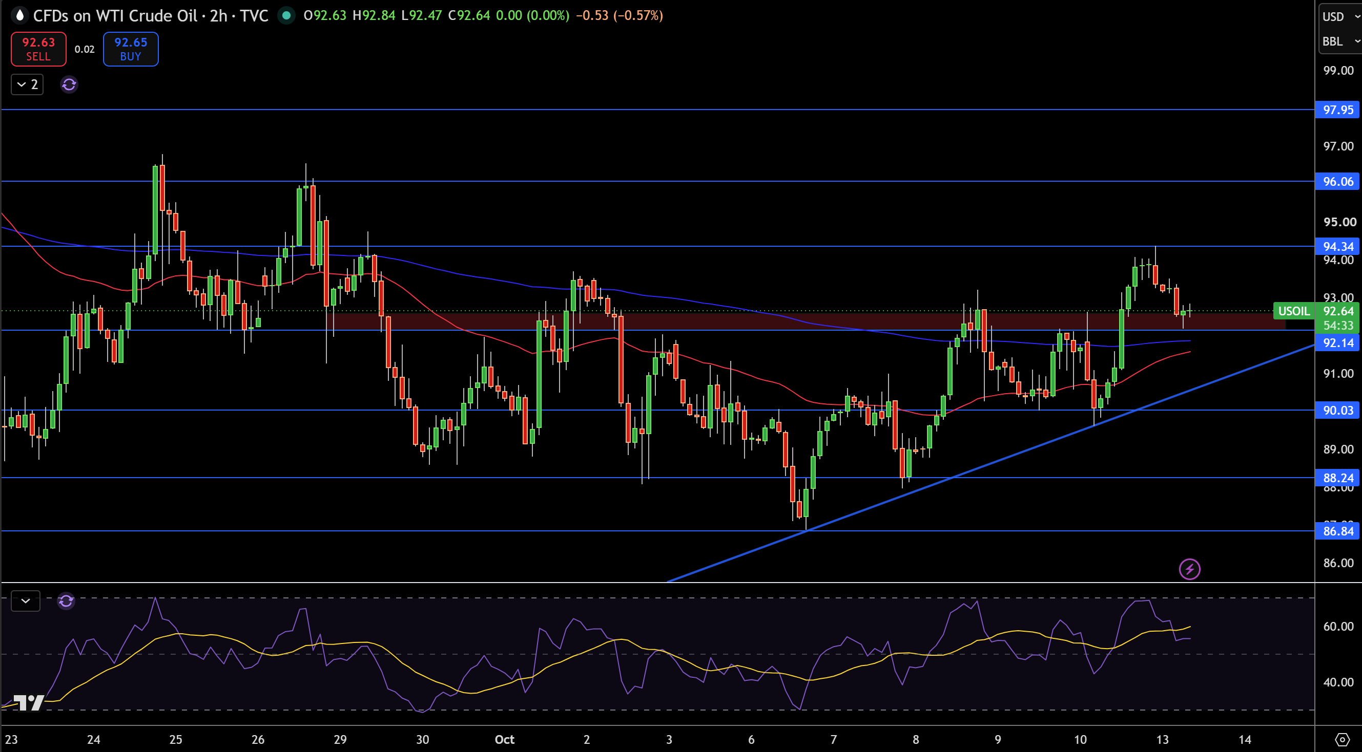Select the 86.84 price level label
The height and width of the screenshot is (752, 1362).
1338,531
